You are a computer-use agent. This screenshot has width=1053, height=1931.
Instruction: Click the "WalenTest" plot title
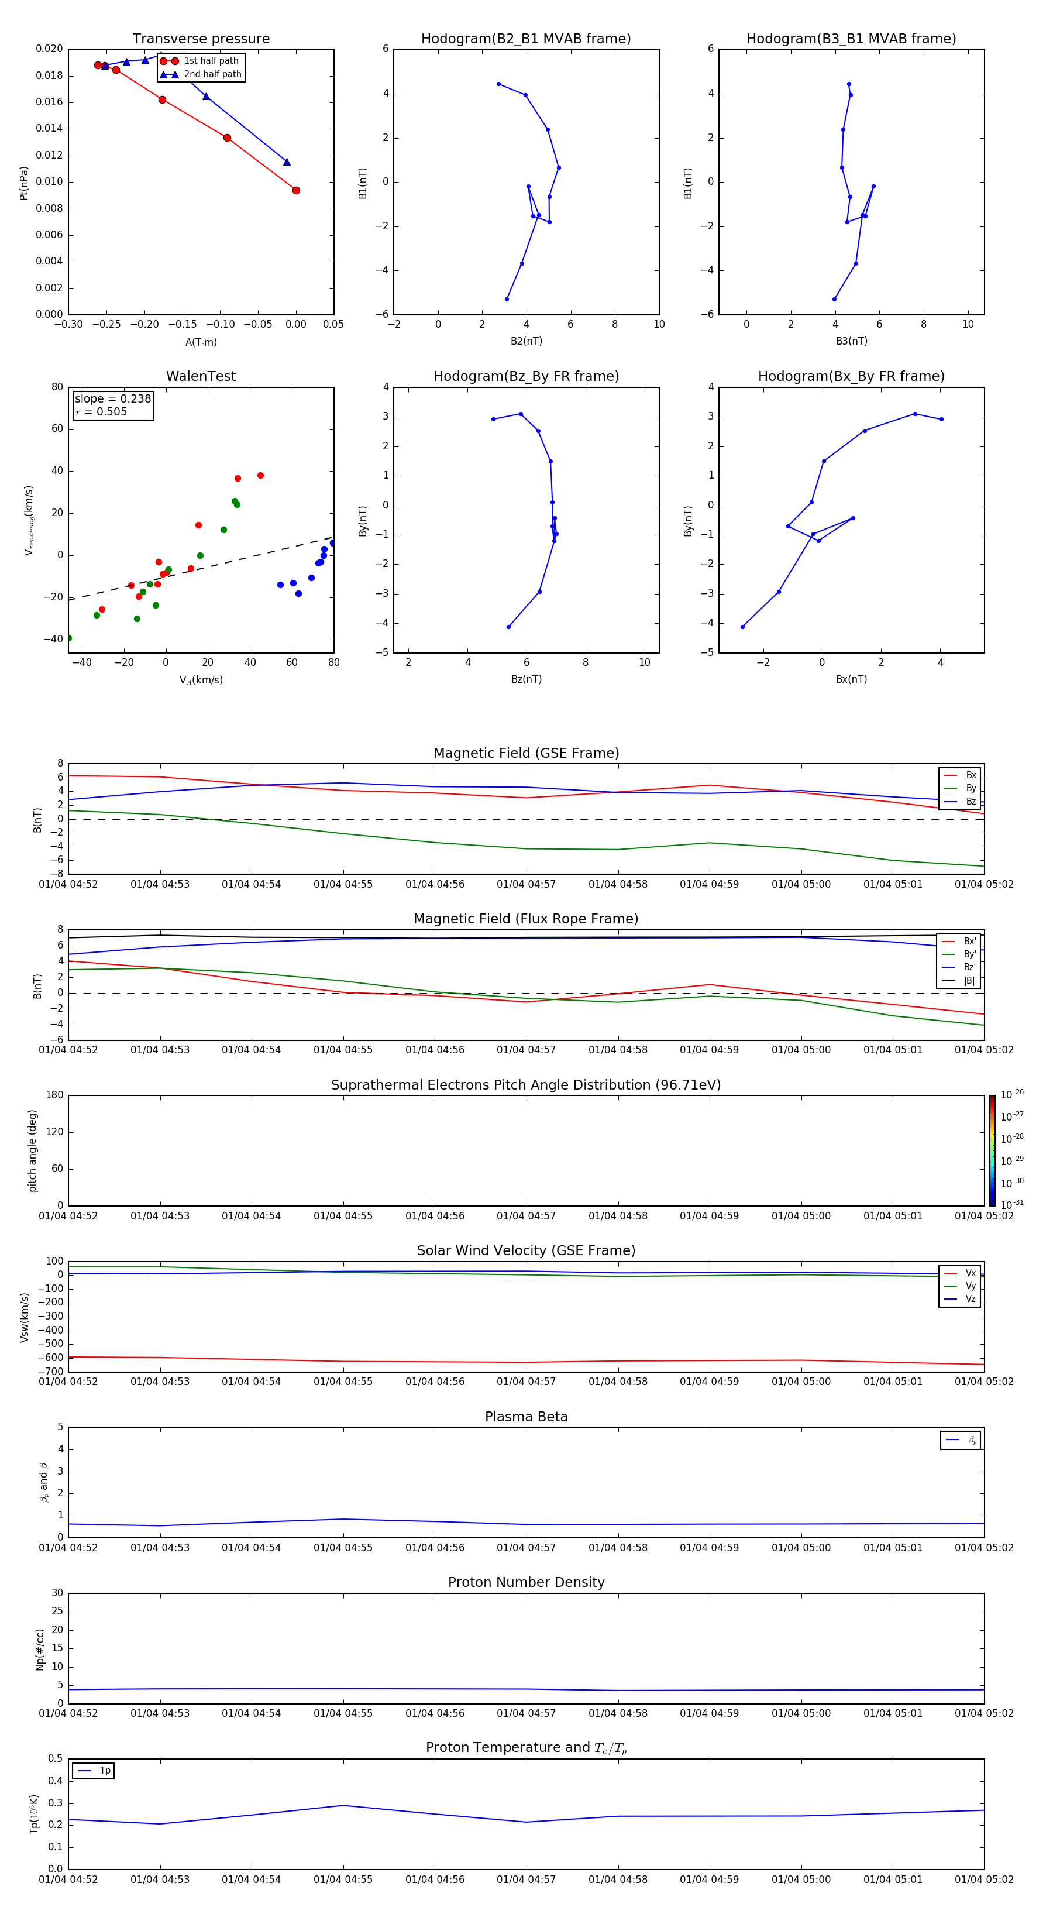(201, 376)
